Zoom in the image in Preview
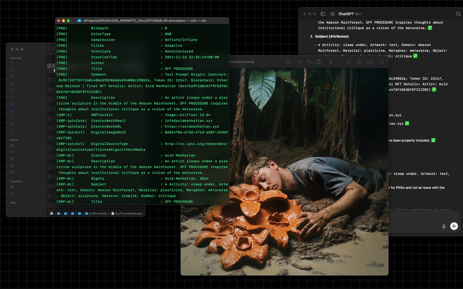463x289 pixels. 309,62
